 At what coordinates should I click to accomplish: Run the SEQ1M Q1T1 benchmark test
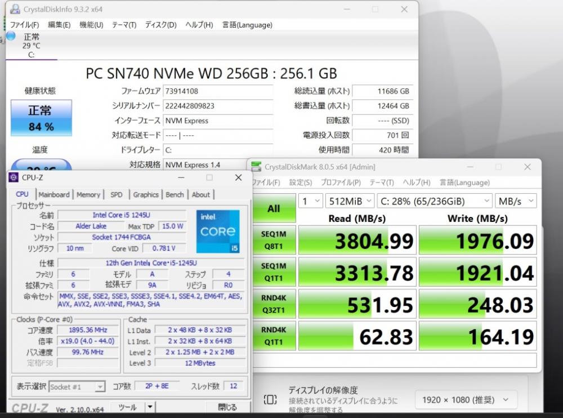pos(274,272)
